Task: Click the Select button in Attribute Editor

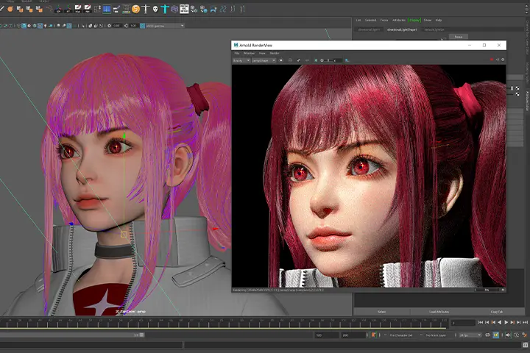Action: point(381,312)
